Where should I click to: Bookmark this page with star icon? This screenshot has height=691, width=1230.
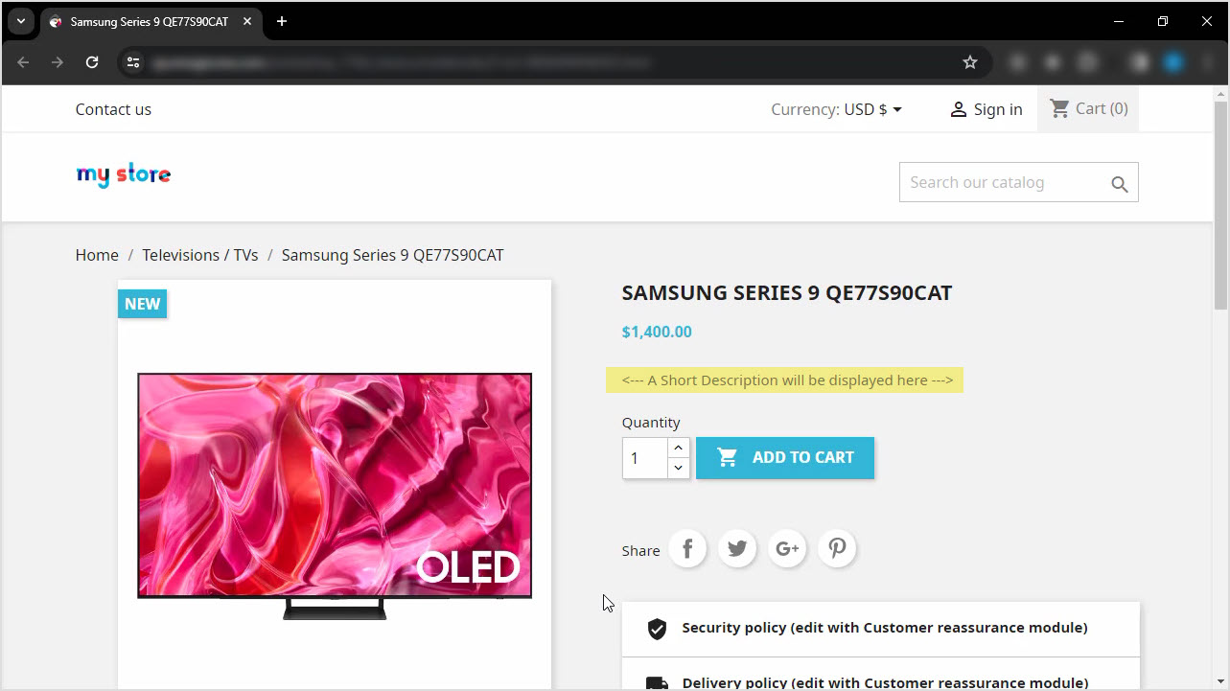click(x=970, y=62)
